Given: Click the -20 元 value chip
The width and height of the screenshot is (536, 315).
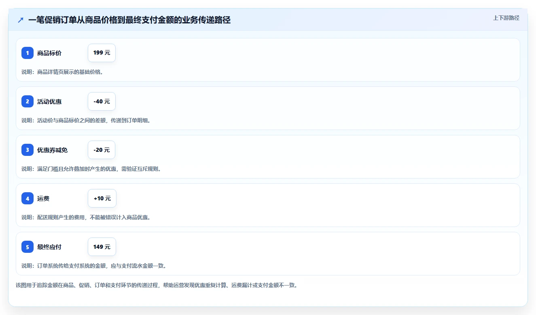Looking at the screenshot, I should click(102, 150).
